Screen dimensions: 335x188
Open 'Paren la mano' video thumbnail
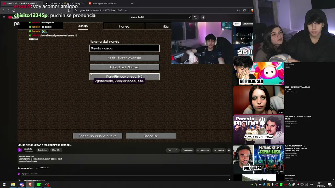pyautogui.click(x=259, y=130)
